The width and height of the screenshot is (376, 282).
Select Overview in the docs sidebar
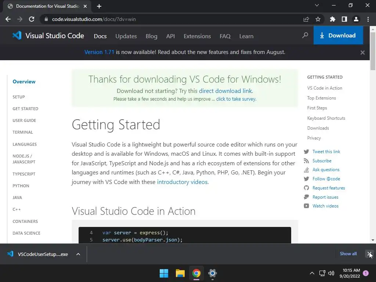coord(24,82)
